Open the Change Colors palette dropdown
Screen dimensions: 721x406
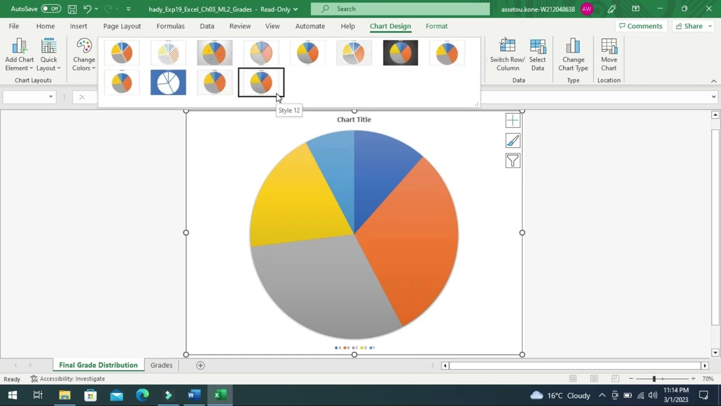(x=84, y=55)
